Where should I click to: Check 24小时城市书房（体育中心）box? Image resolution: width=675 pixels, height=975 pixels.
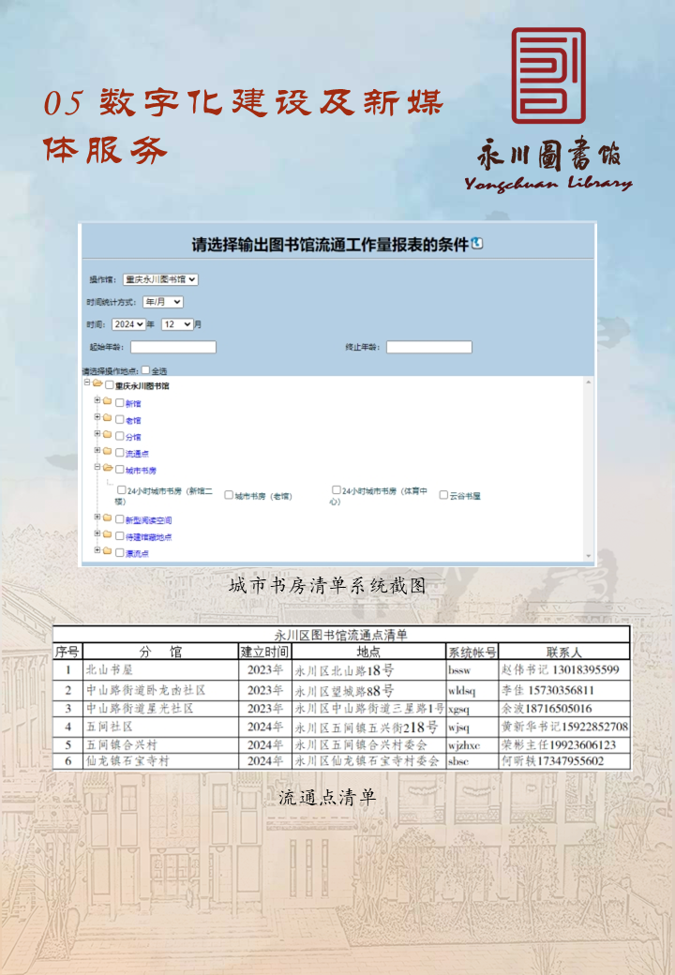337,490
